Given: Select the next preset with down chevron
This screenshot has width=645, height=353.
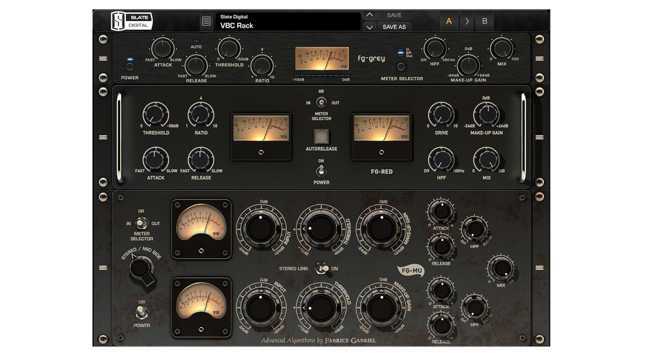Looking at the screenshot, I should click(370, 27).
